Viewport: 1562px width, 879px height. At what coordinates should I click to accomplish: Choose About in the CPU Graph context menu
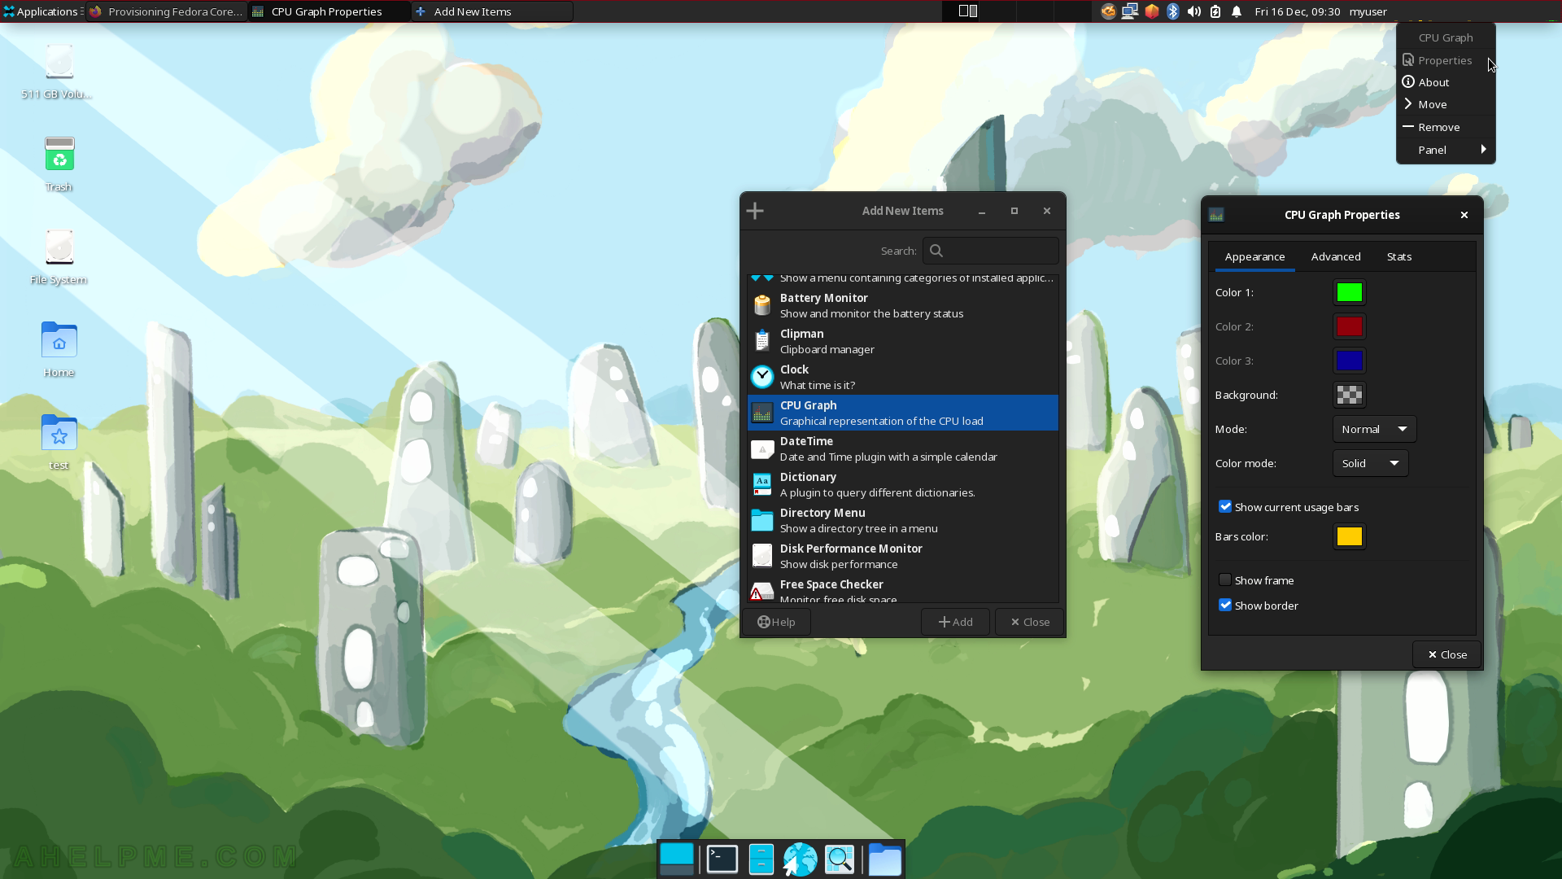(x=1446, y=82)
